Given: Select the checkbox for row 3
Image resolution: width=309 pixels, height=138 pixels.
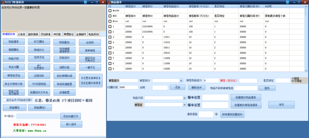Looking at the screenshot, I should pyautogui.click(x=110, y=37).
